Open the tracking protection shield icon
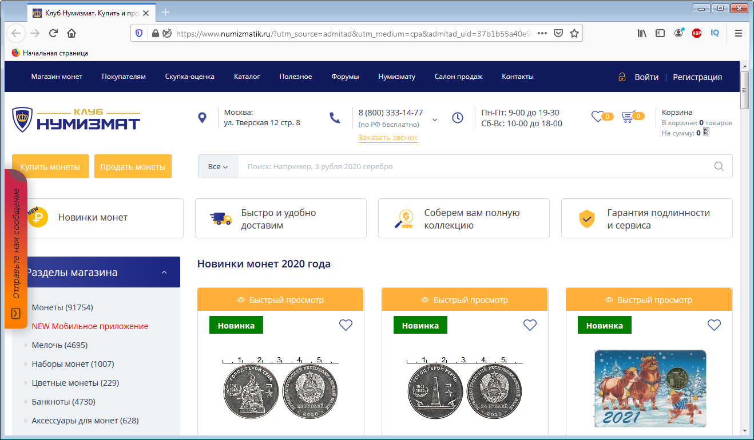 pyautogui.click(x=139, y=33)
